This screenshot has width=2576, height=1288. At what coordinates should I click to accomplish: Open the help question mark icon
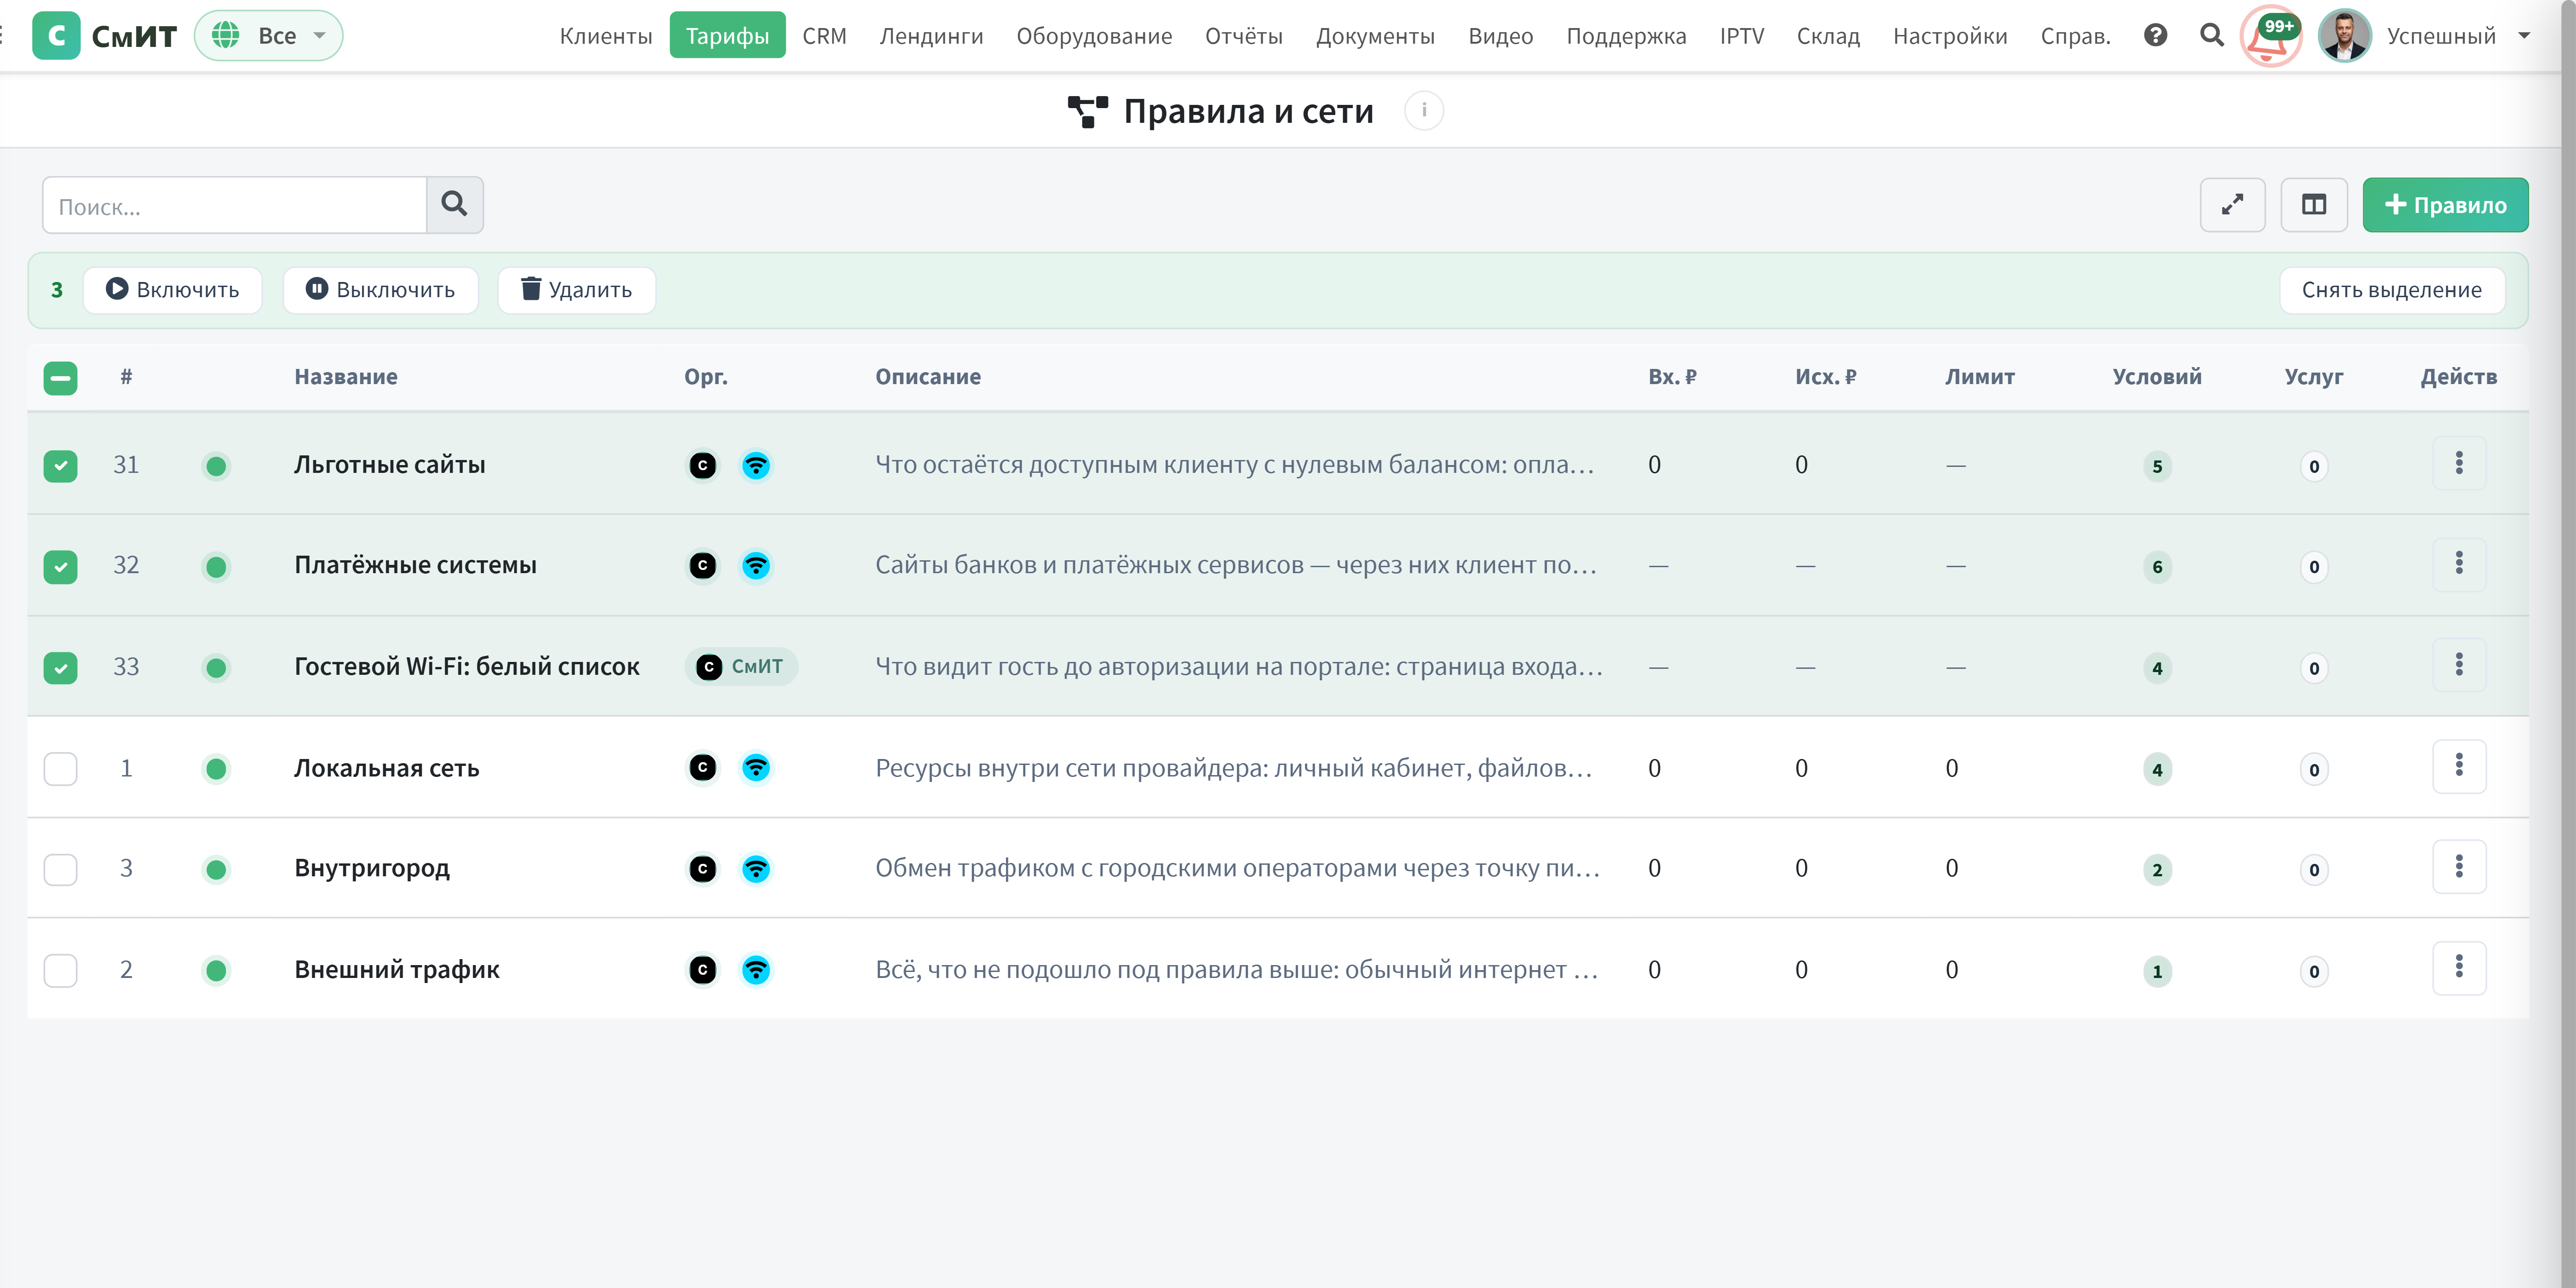[2156, 36]
